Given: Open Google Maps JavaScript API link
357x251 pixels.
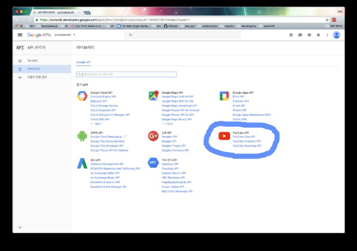Looking at the screenshot, I should (179, 106).
